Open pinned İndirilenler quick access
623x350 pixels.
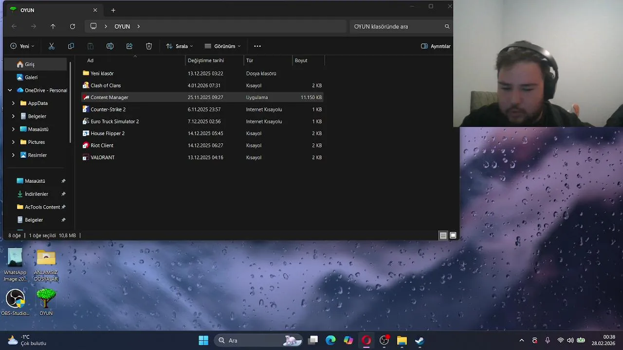[x=37, y=194]
